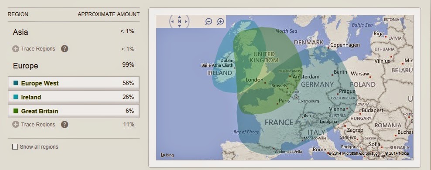Click the Microsoft Corporation copyright text

coord(354,153)
